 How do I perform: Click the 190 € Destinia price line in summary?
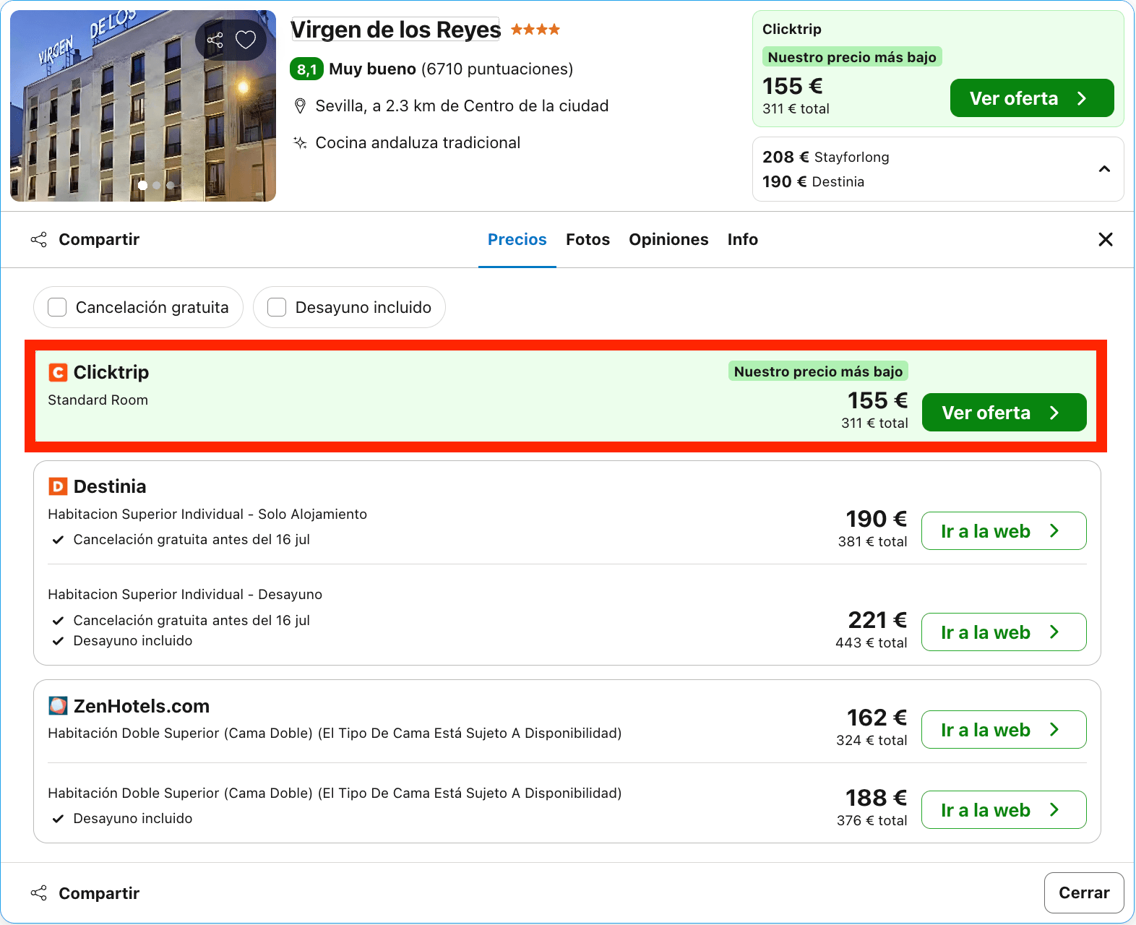[x=814, y=181]
